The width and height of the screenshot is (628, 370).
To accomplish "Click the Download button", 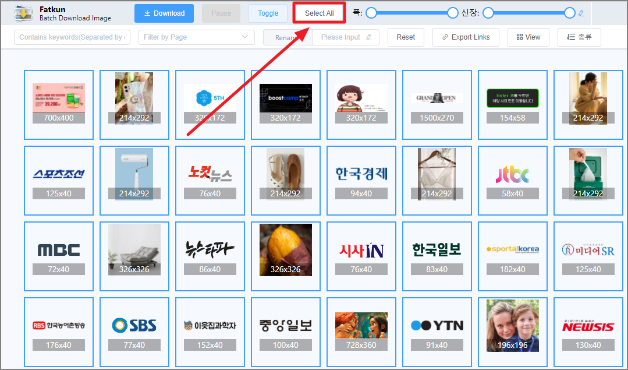I will tap(164, 13).
